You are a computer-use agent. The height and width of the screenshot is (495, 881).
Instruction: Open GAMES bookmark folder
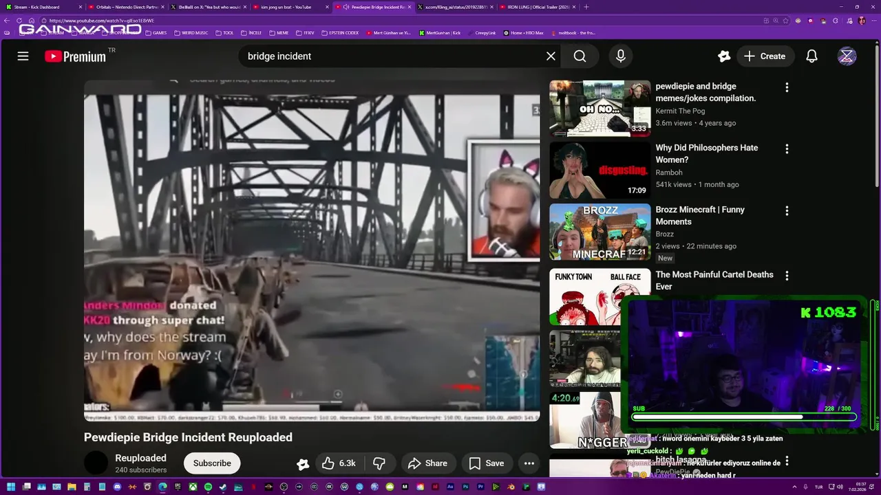click(x=156, y=33)
